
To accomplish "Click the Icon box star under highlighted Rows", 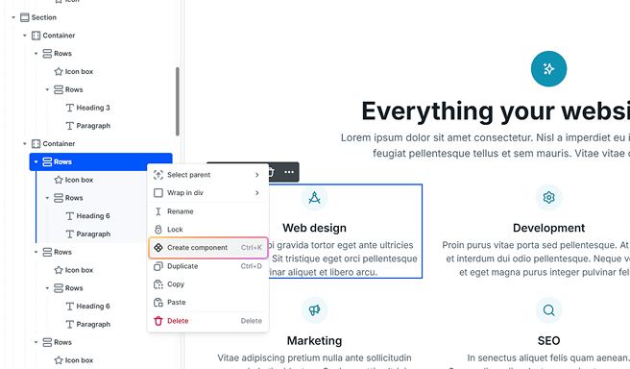I will (x=59, y=180).
